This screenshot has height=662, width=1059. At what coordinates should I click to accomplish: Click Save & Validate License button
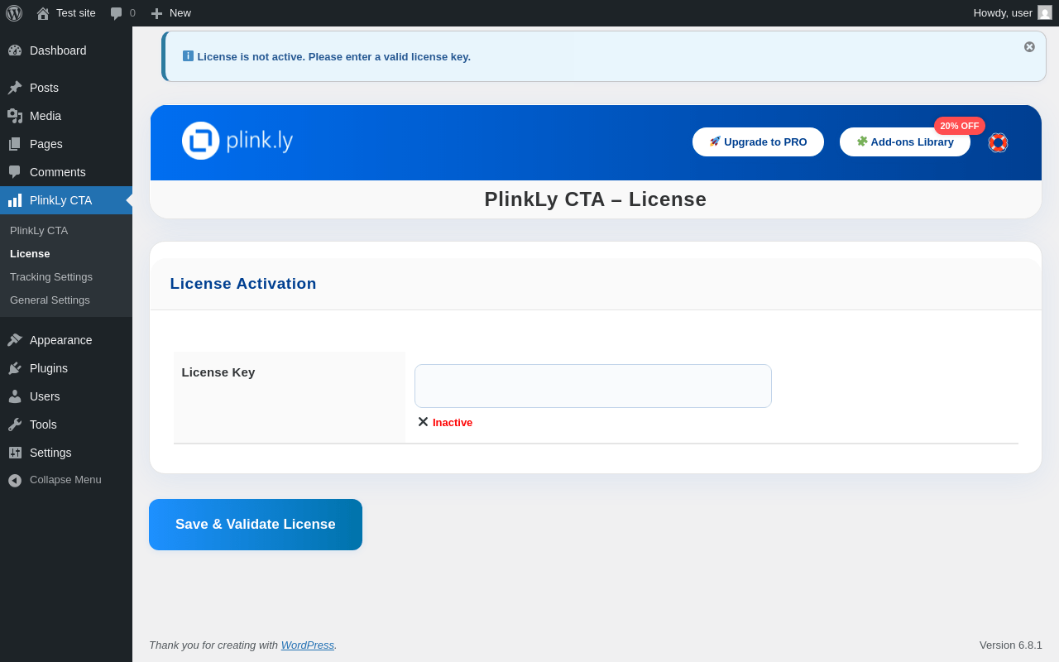click(x=256, y=525)
